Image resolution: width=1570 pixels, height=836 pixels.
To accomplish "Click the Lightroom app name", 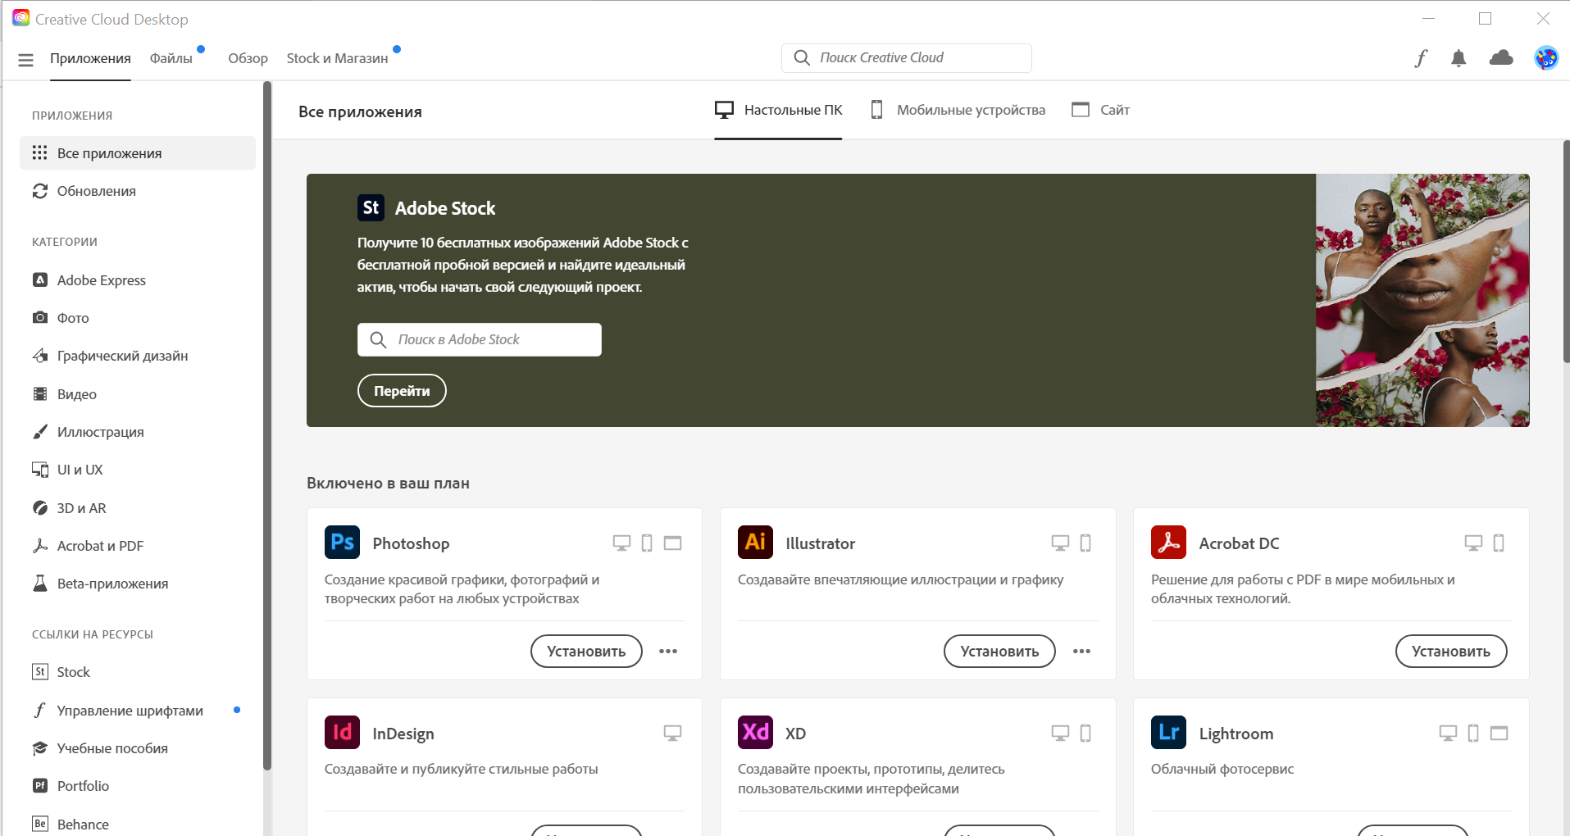I will point(1236,734).
